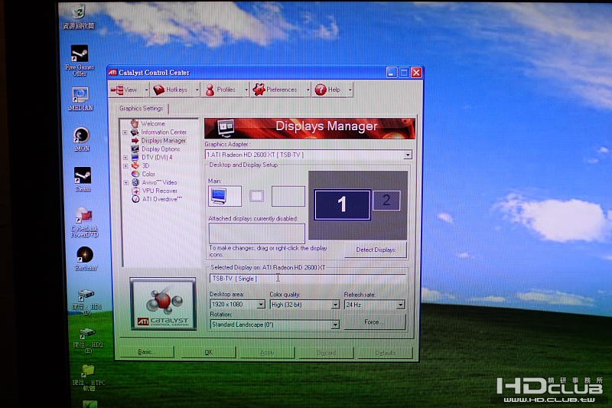Expand the Information Center tree node

tap(125, 132)
